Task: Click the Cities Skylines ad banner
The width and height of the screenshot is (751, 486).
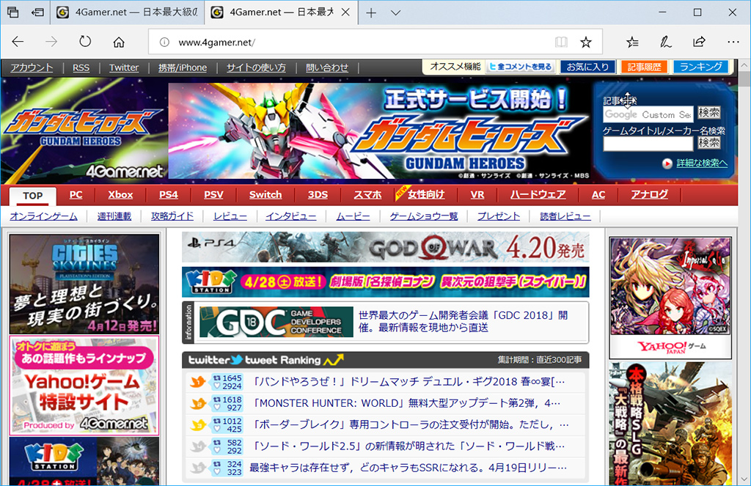Action: (84, 284)
